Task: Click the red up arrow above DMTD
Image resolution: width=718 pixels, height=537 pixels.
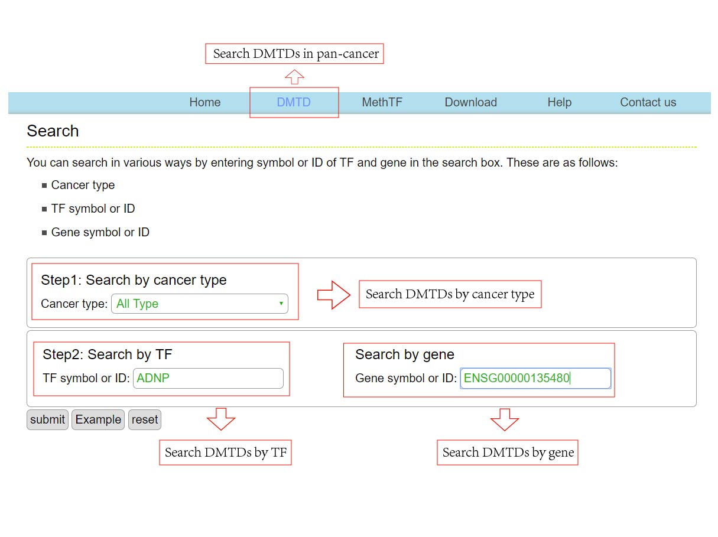Action: (x=294, y=77)
